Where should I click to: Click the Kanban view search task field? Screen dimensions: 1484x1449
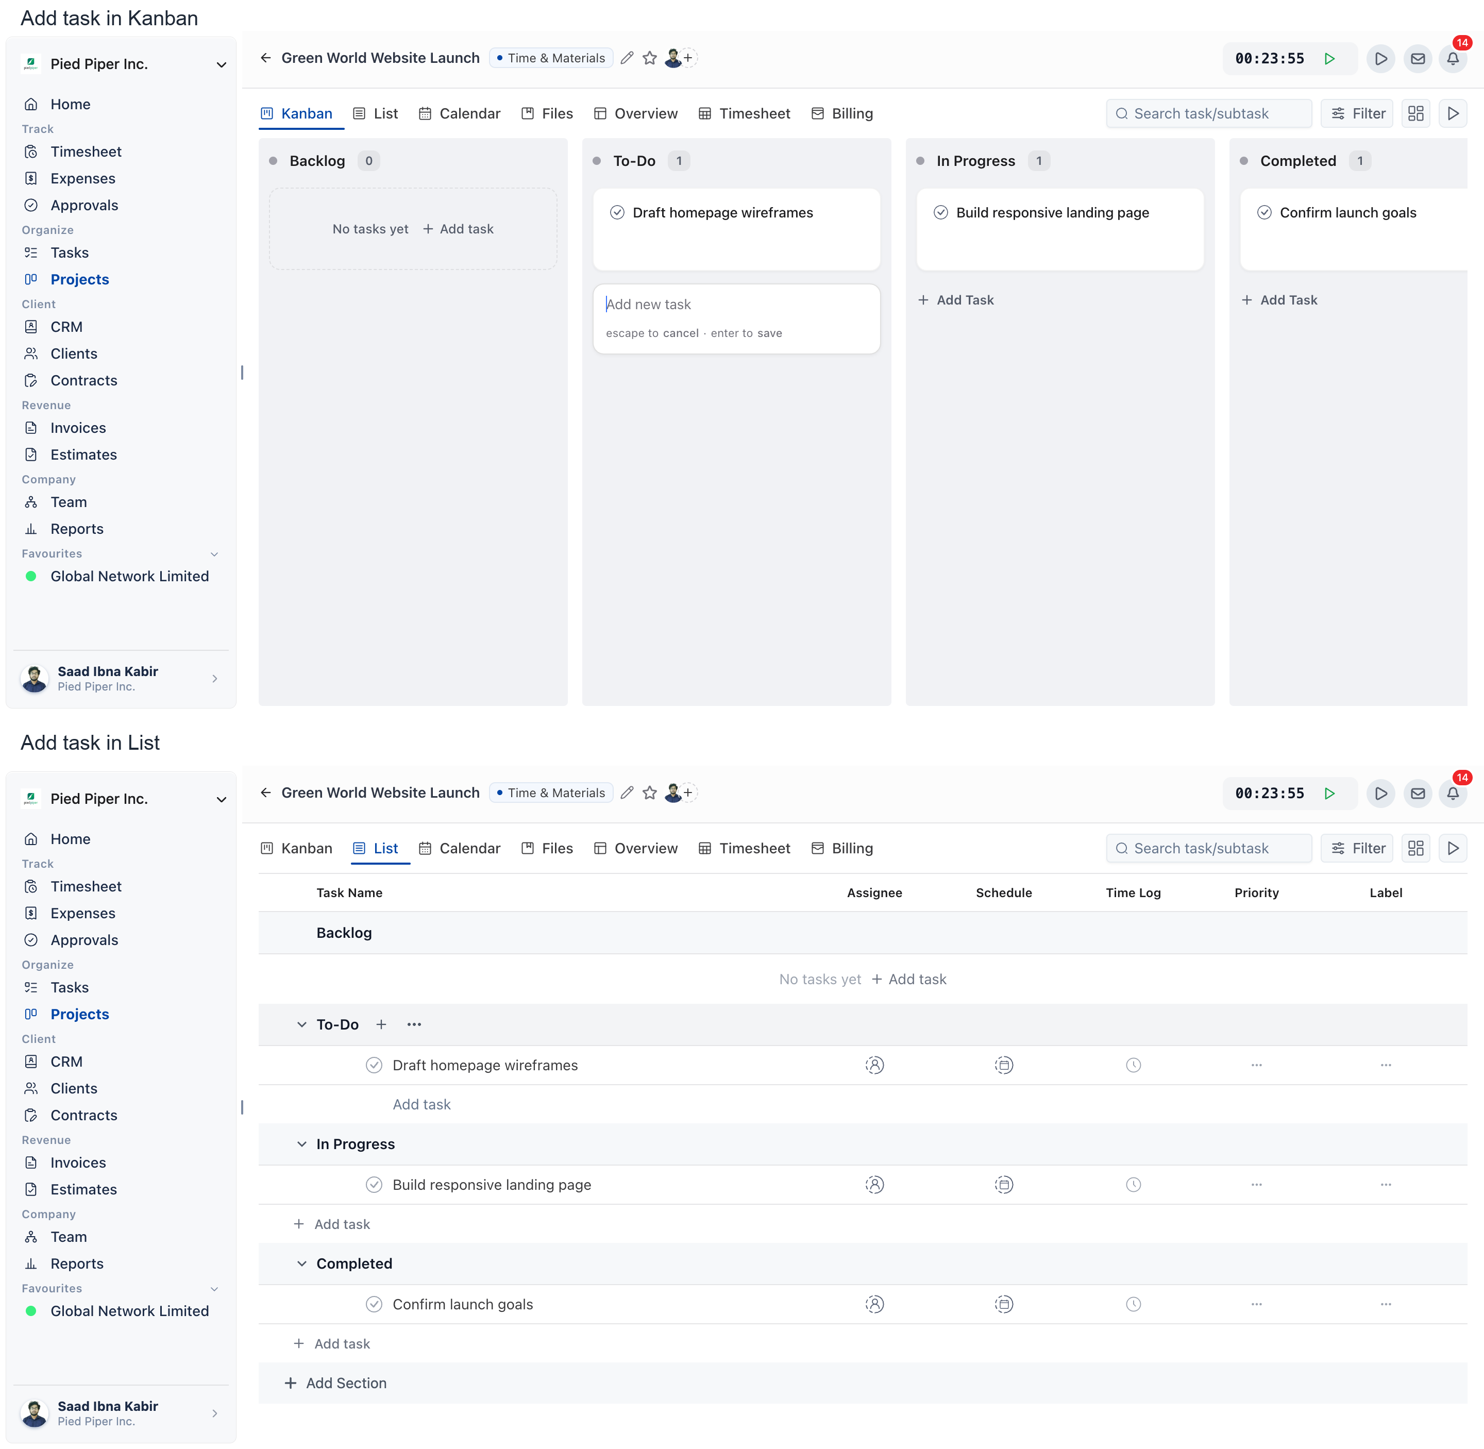click(1208, 113)
